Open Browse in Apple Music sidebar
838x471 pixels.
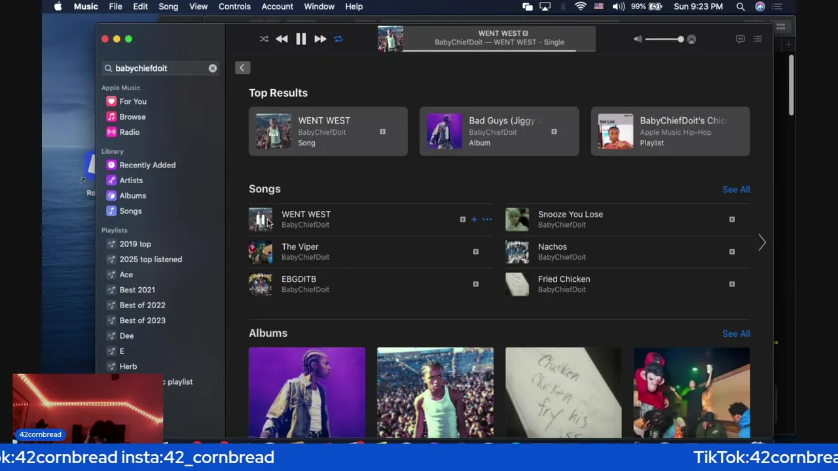click(132, 116)
